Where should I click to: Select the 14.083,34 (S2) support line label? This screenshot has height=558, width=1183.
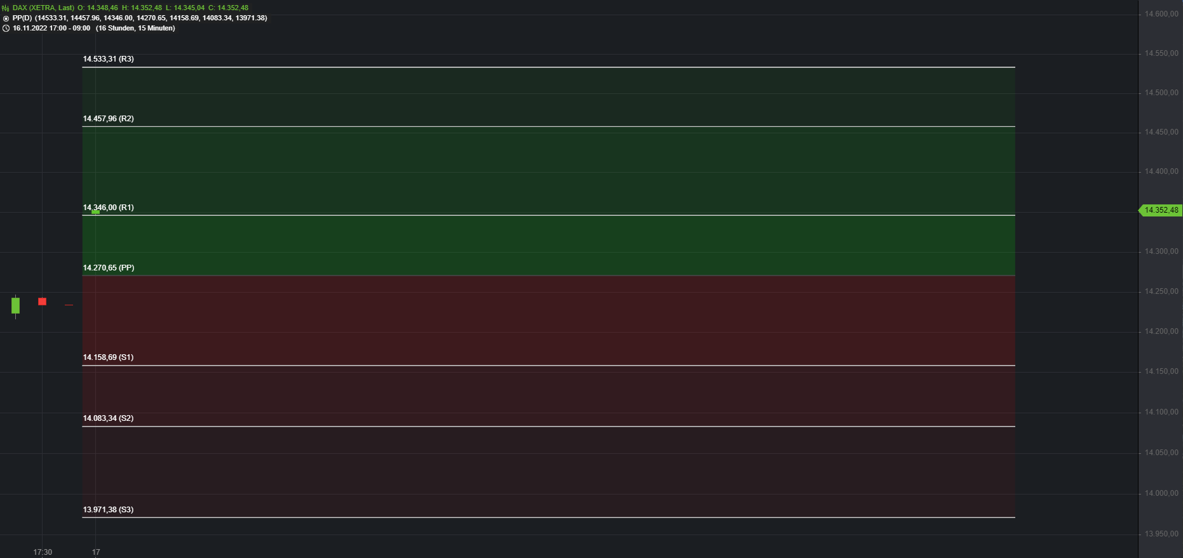pyautogui.click(x=108, y=418)
